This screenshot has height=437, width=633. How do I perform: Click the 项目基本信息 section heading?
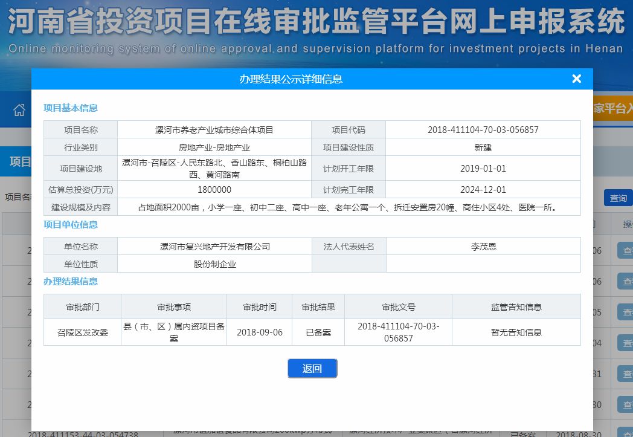(x=71, y=108)
